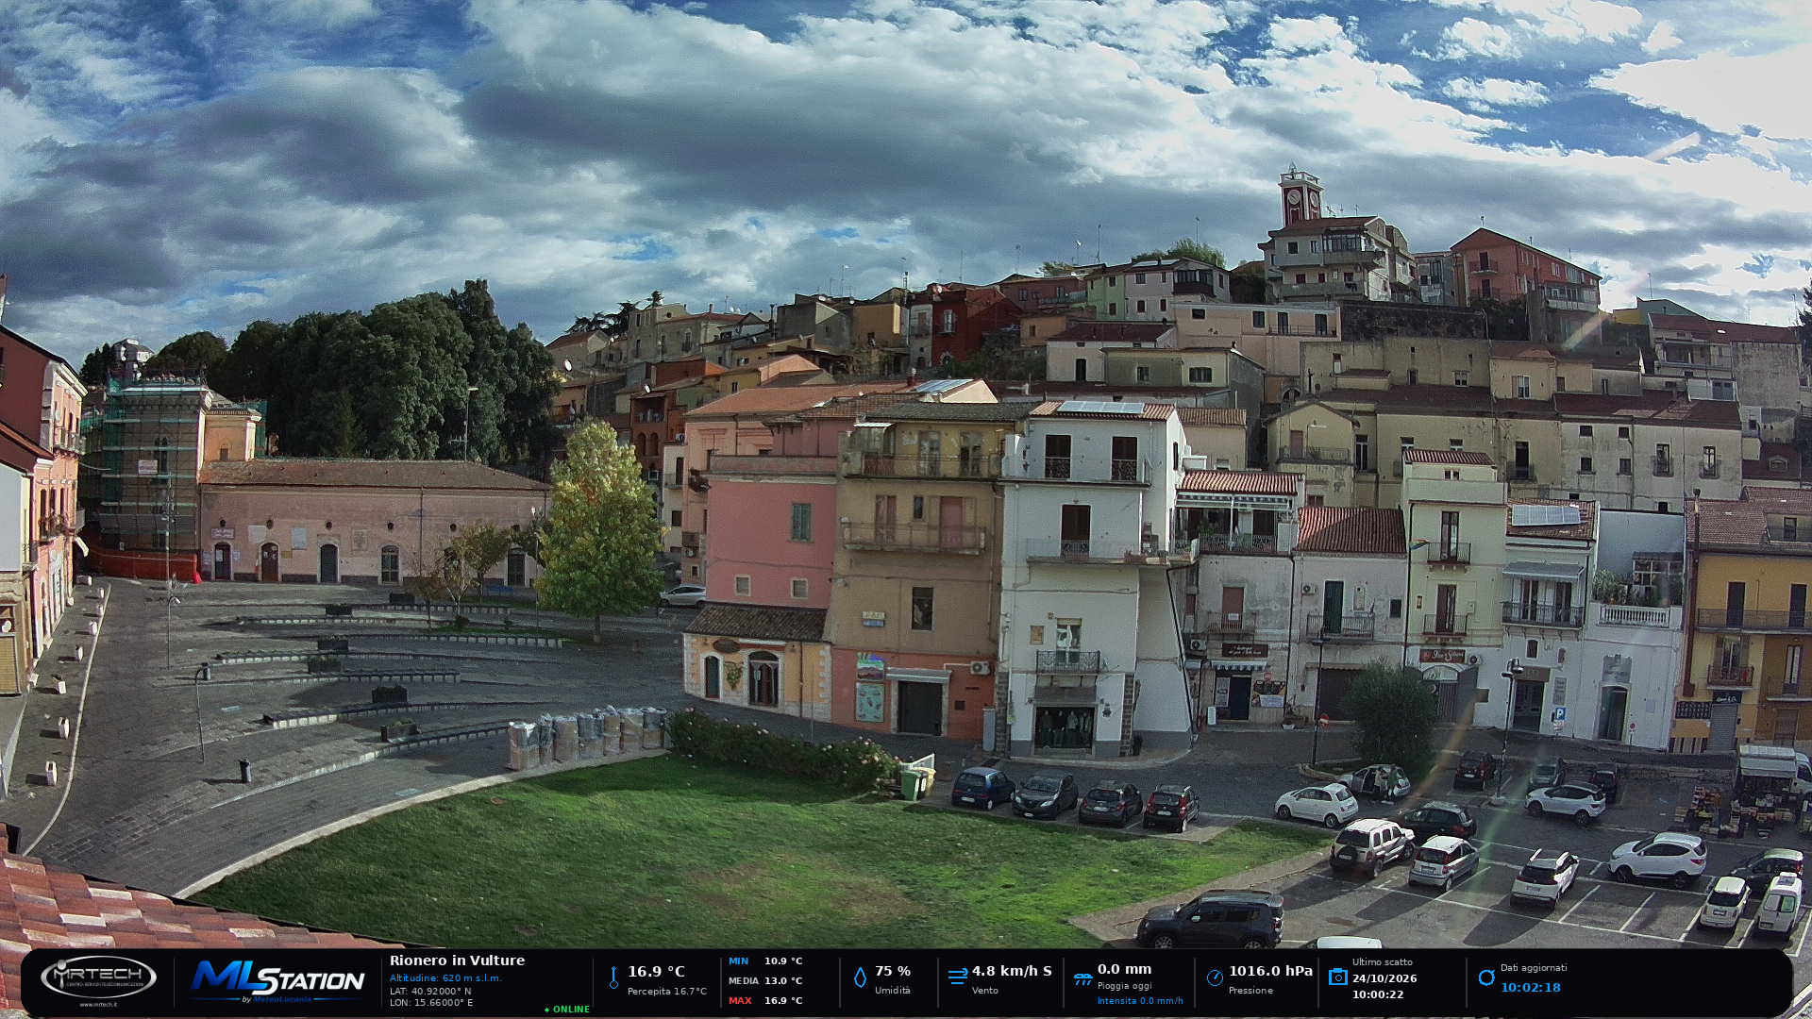This screenshot has width=1812, height=1019.
Task: Click the 10:02:18 data updated time
Action: [1531, 988]
